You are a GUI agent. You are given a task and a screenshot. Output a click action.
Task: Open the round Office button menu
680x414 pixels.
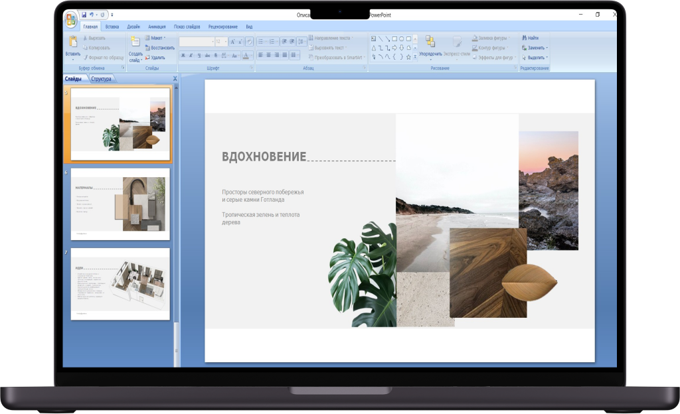(x=70, y=19)
